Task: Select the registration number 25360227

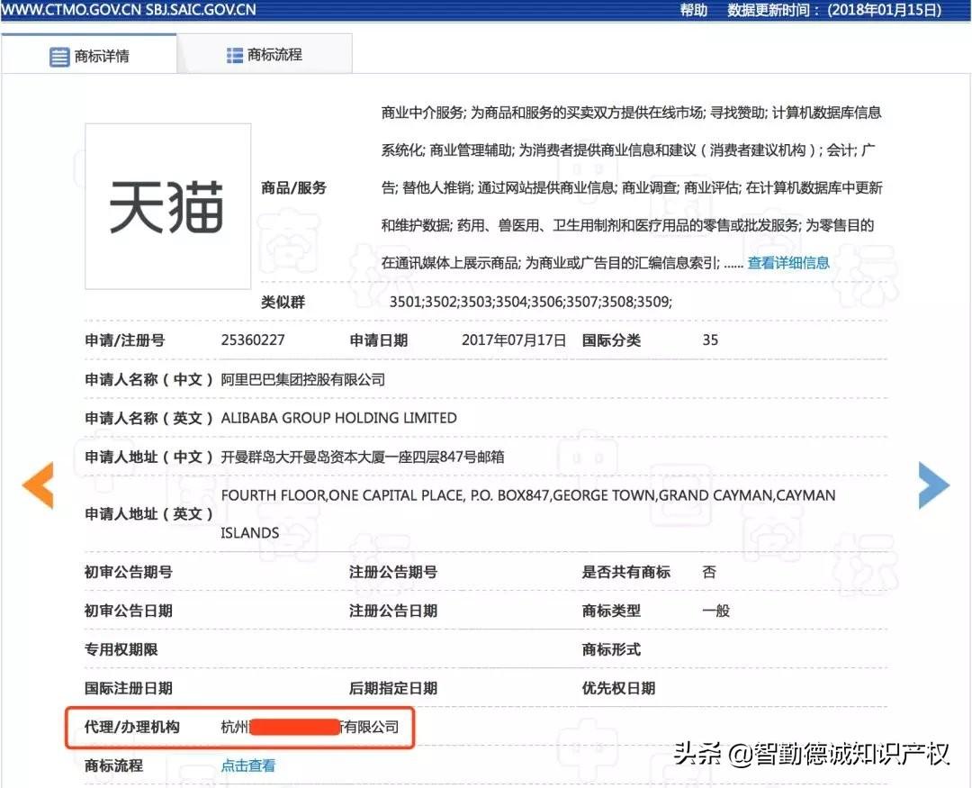Action: (253, 340)
